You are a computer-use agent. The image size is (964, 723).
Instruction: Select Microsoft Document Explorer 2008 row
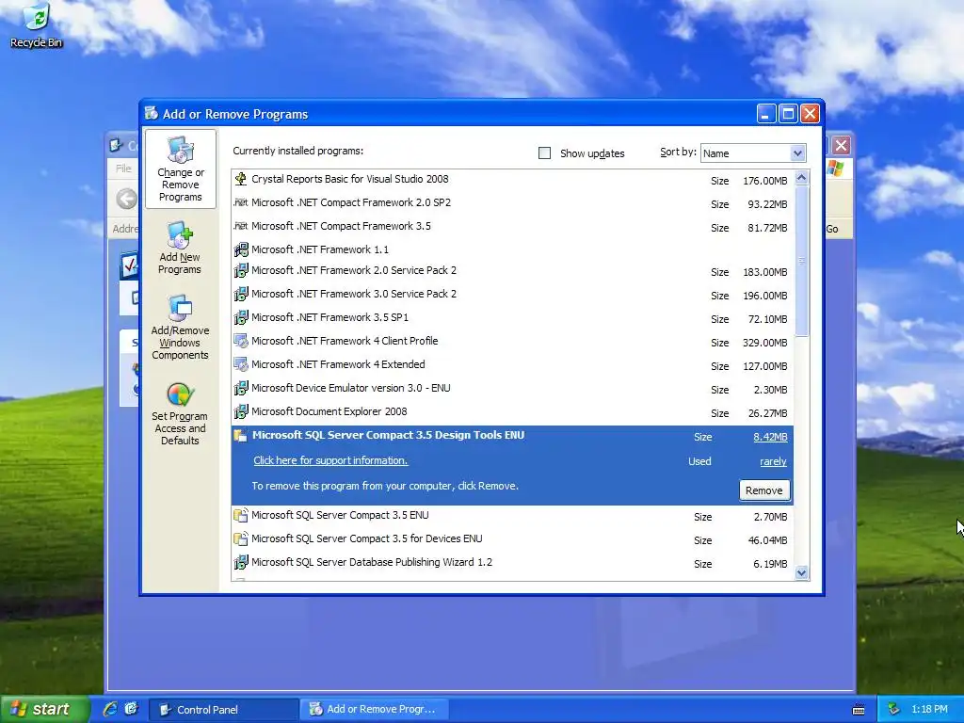click(513, 412)
